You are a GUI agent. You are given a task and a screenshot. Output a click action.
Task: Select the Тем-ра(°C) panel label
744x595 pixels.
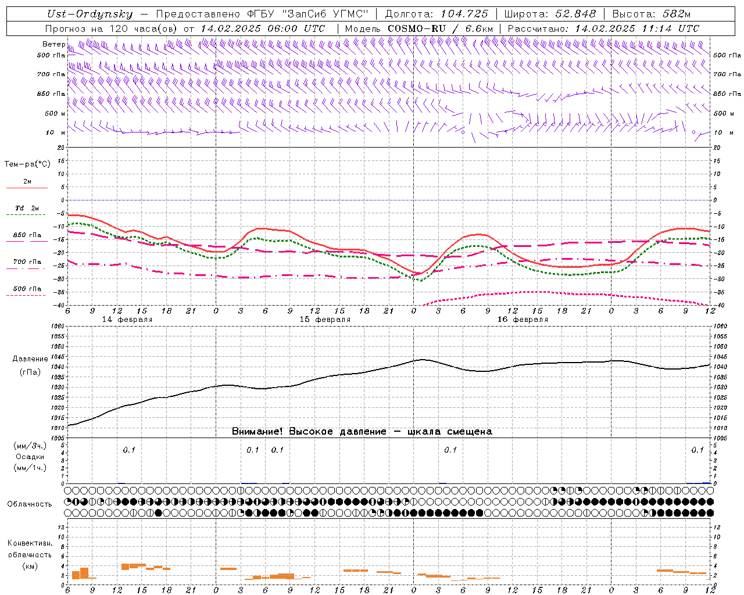coord(27,164)
